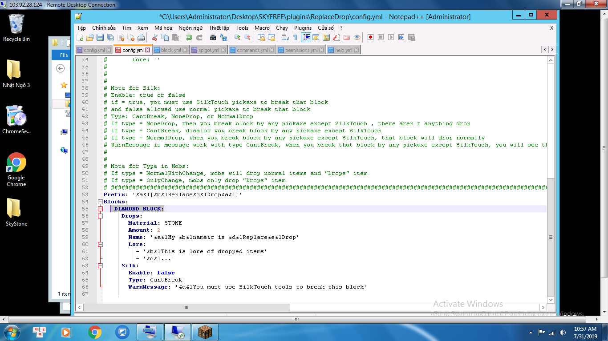The height and width of the screenshot is (341, 608).
Task: Collapse the Drops section fold marker
Action: point(100,216)
